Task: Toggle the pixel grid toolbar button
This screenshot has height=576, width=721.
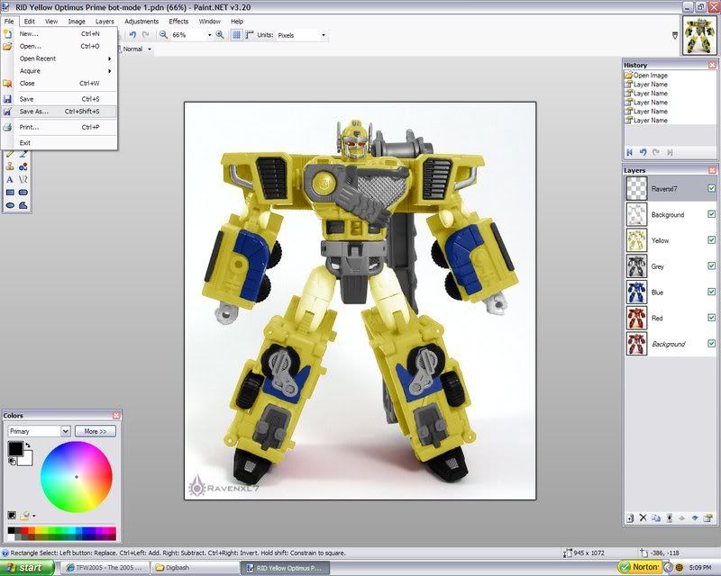Action: tap(236, 35)
